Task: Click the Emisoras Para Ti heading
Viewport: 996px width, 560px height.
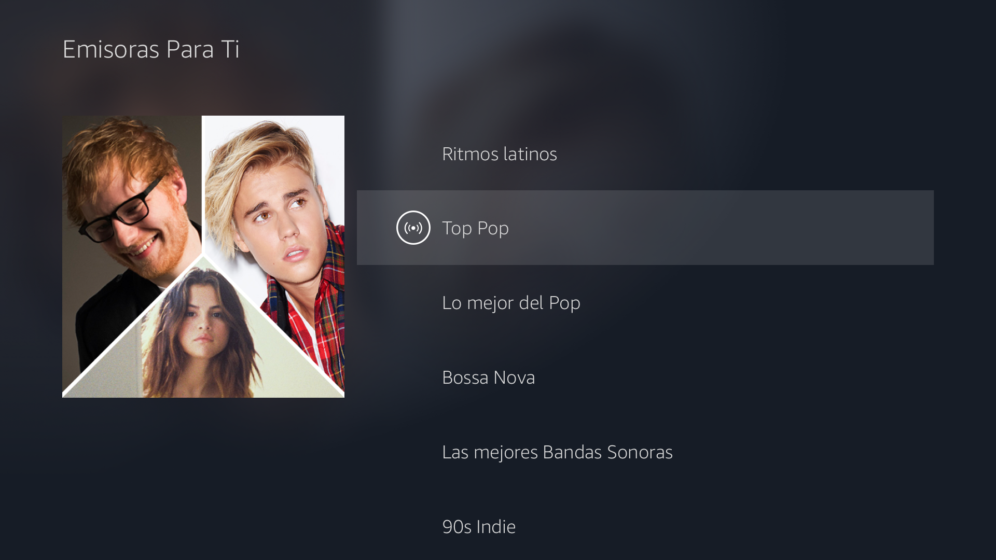Action: coord(151,49)
